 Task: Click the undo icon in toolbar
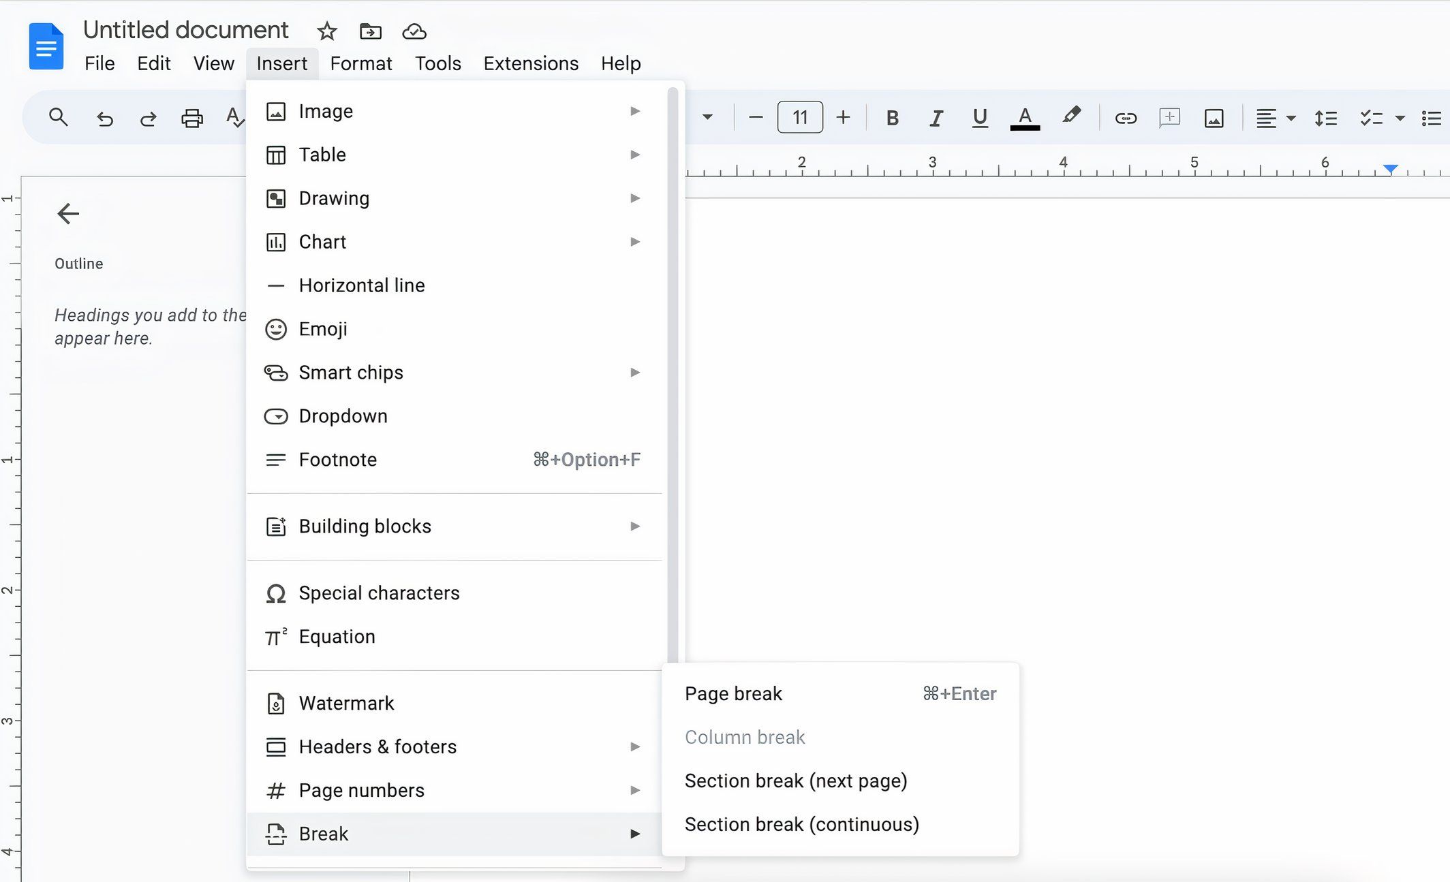pyautogui.click(x=105, y=117)
